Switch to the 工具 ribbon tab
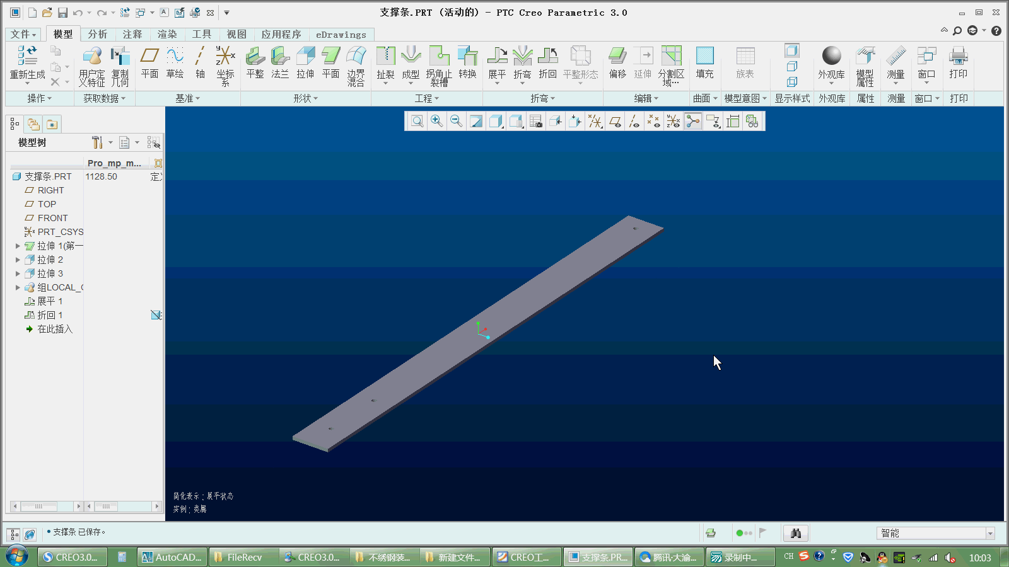The width and height of the screenshot is (1009, 567). point(202,34)
